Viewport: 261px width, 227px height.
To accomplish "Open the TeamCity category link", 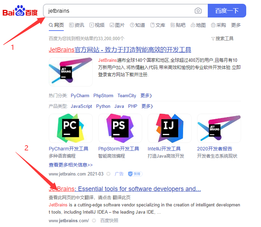I will coord(127,96).
